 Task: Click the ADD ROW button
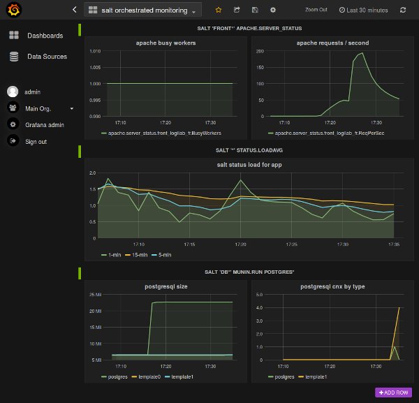[x=393, y=393]
